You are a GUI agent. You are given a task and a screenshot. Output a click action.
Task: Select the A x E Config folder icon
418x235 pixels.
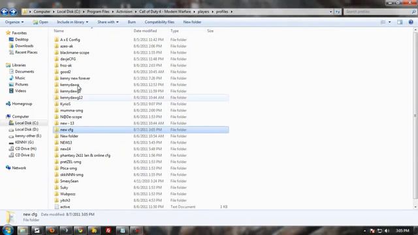(x=57, y=39)
